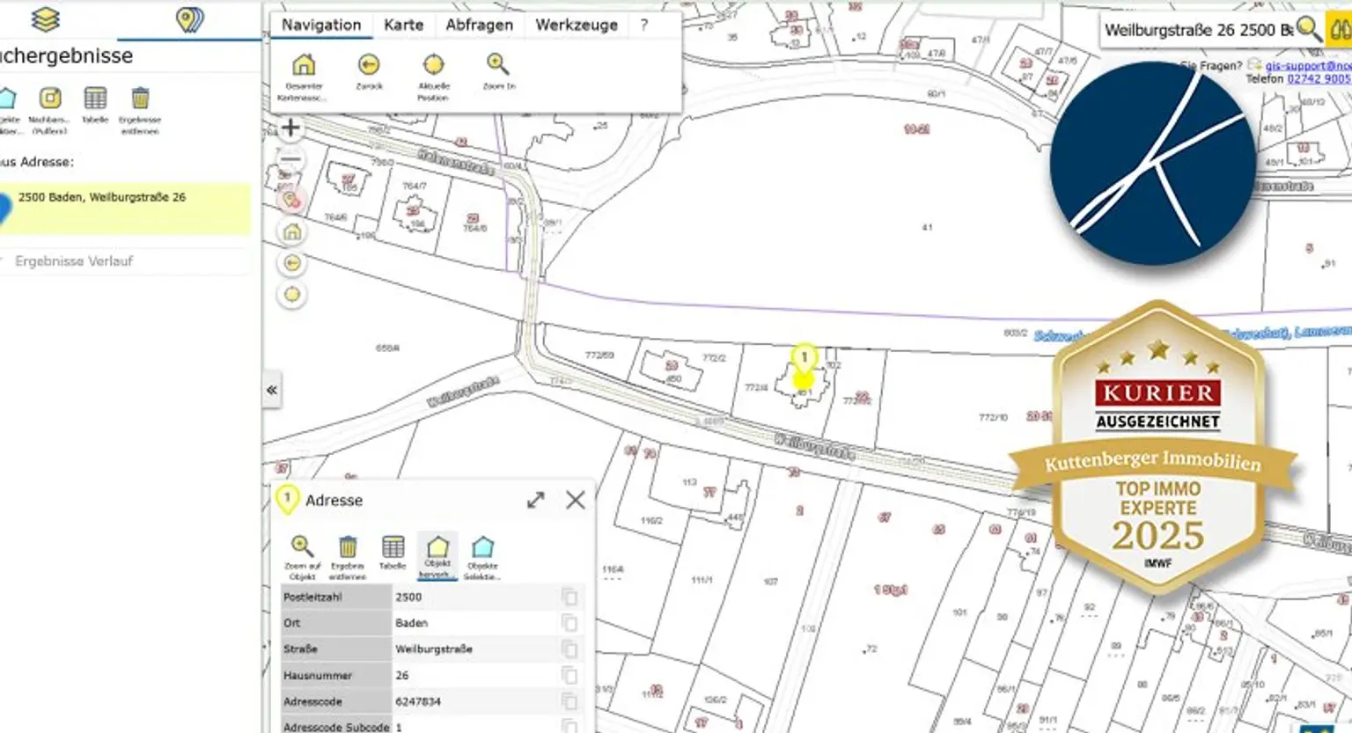1352x733 pixels.
Task: Open 'Tabelle' view in the Adresse panel
Action: tap(393, 547)
